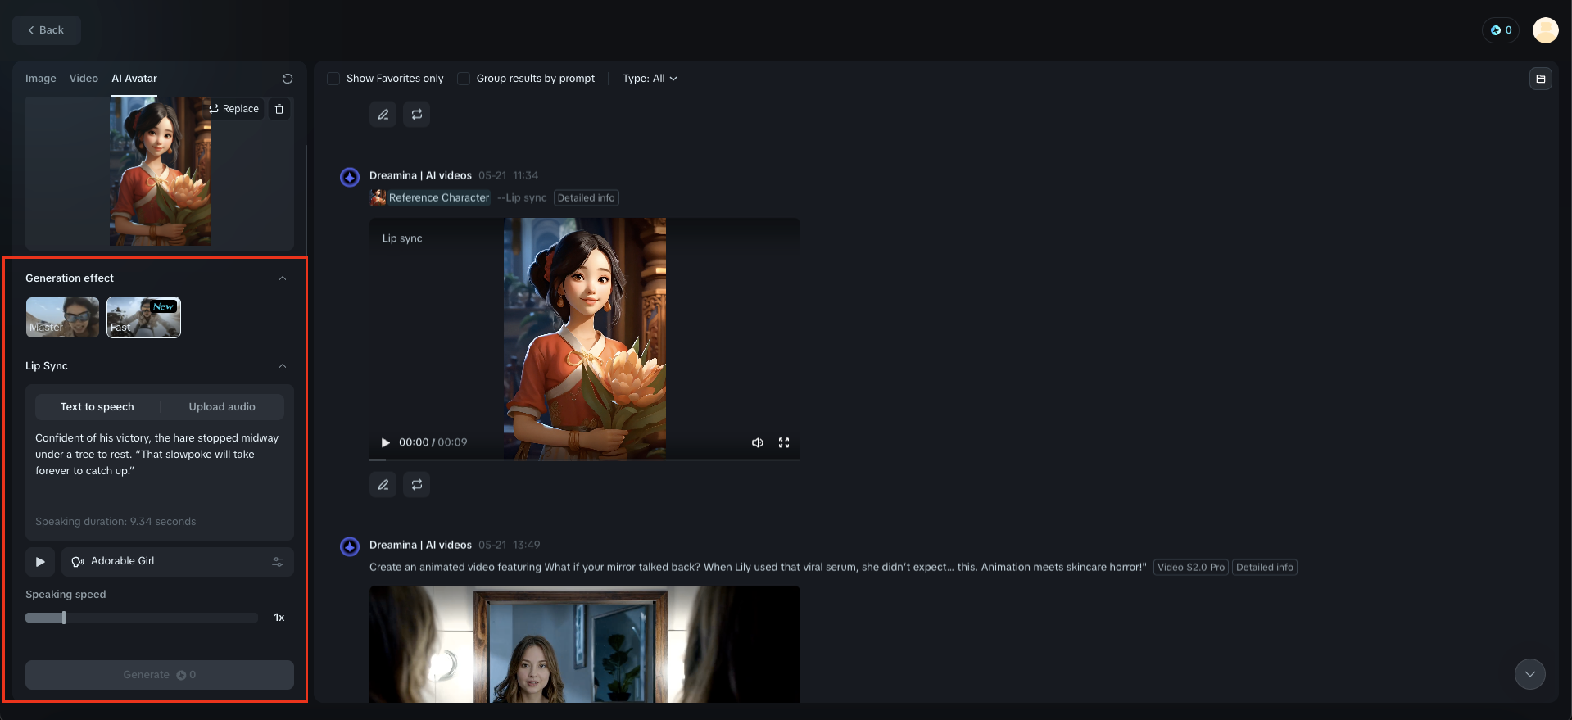
Task: Toggle Group results by prompt
Action: 464,79
